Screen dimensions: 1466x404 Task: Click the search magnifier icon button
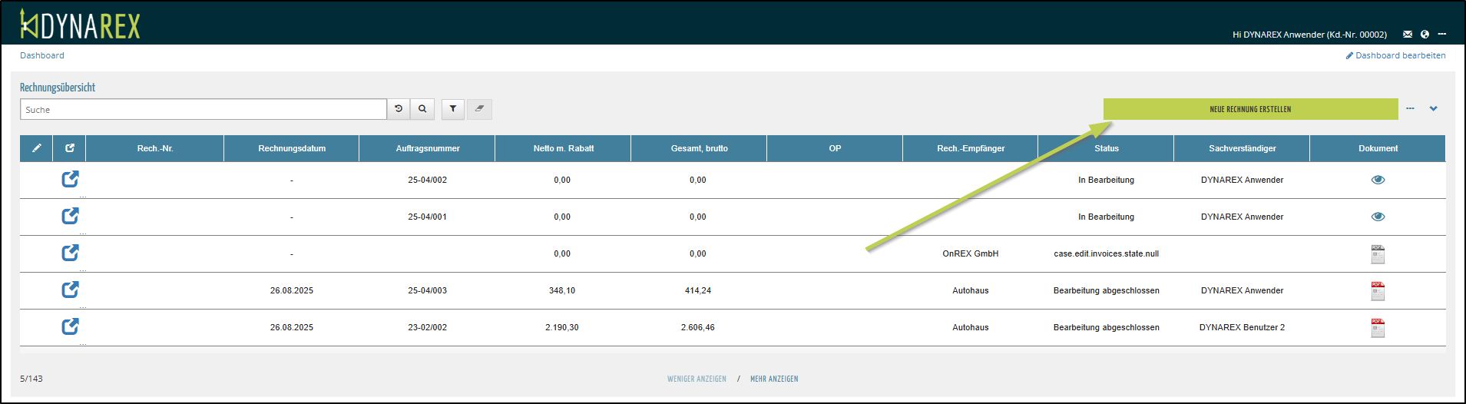(422, 109)
